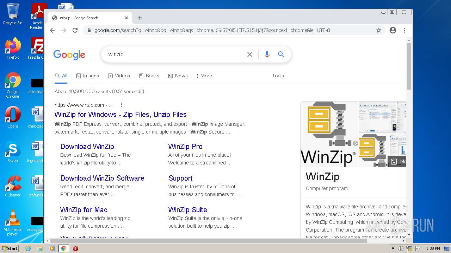This screenshot has height=253, width=451.
Task: Open a new tab with plus button
Action: tap(140, 18)
